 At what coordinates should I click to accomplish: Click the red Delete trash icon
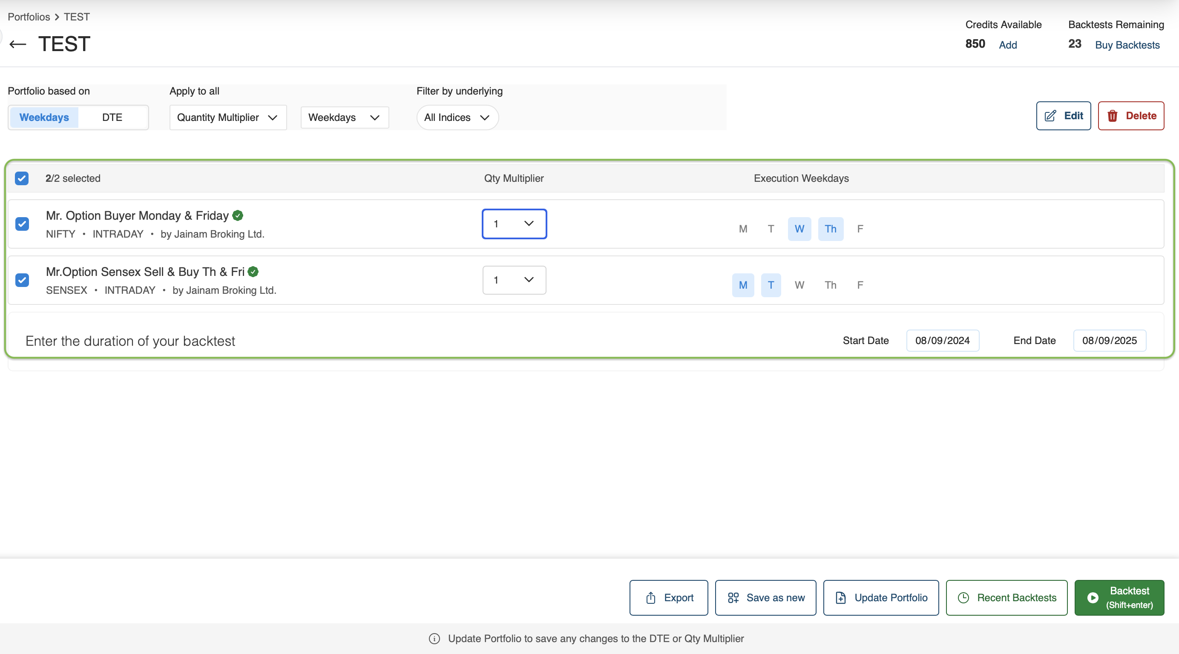tap(1113, 116)
